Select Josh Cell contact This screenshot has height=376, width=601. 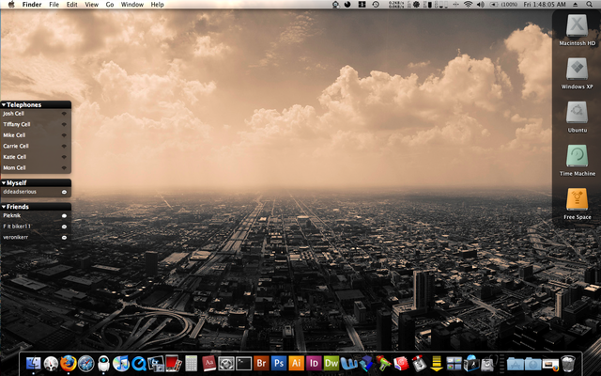point(36,114)
